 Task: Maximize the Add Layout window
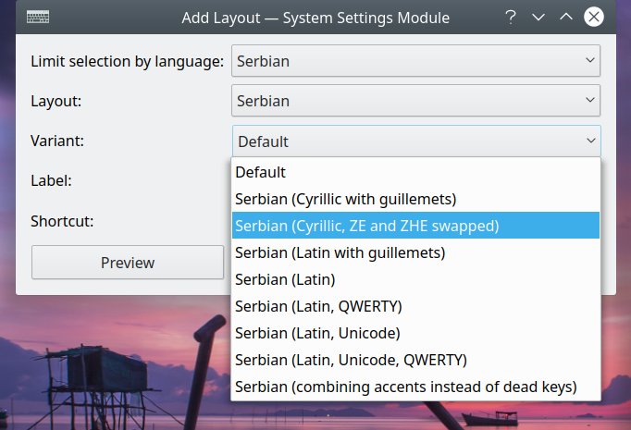(x=566, y=17)
